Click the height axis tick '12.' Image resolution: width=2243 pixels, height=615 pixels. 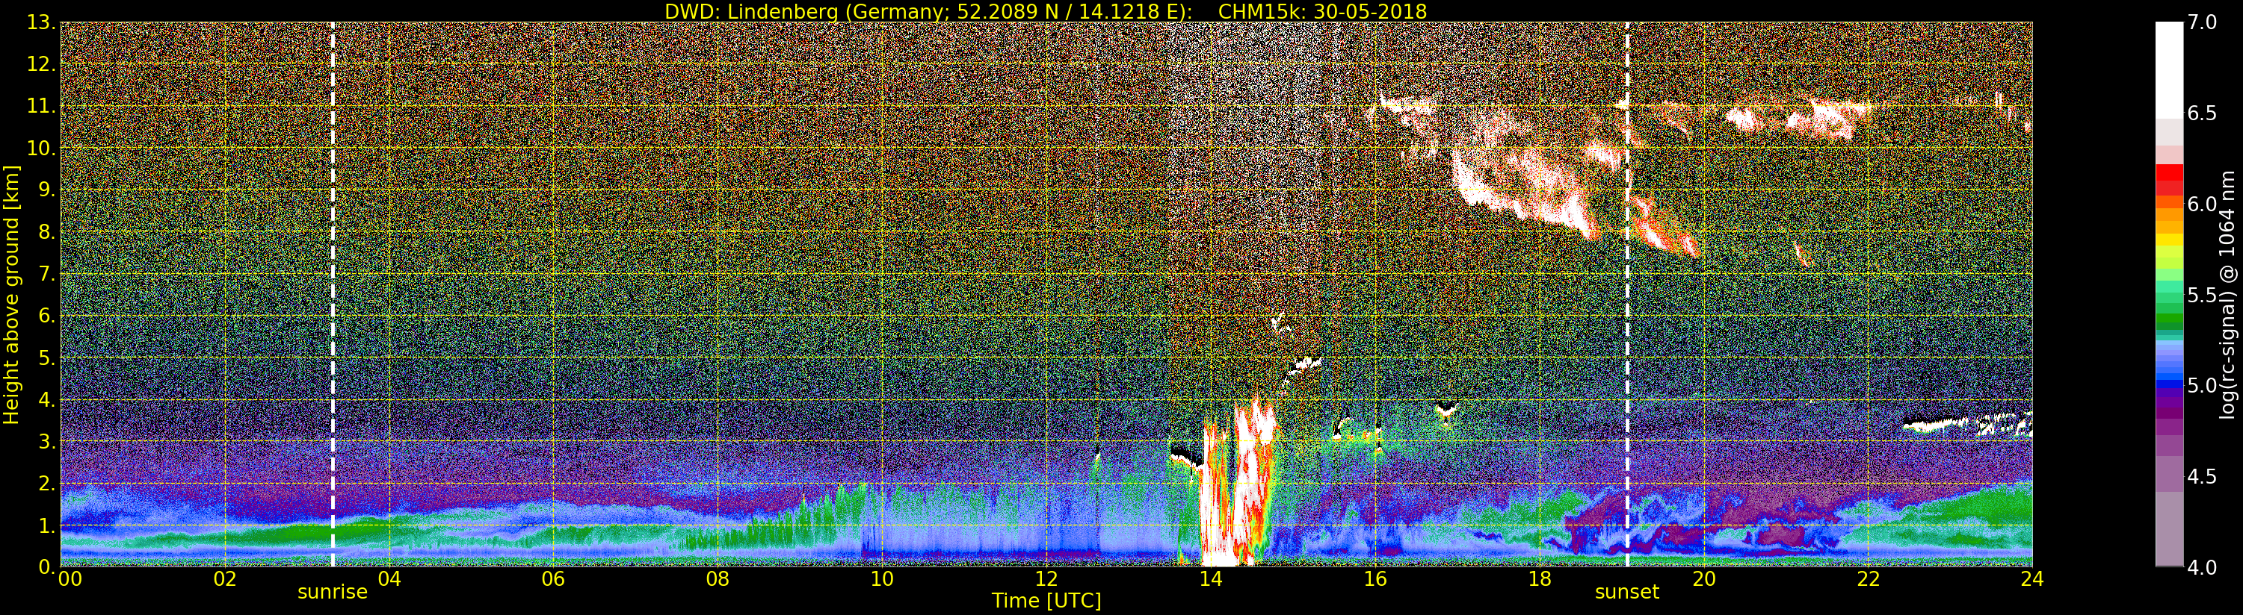(x=41, y=64)
